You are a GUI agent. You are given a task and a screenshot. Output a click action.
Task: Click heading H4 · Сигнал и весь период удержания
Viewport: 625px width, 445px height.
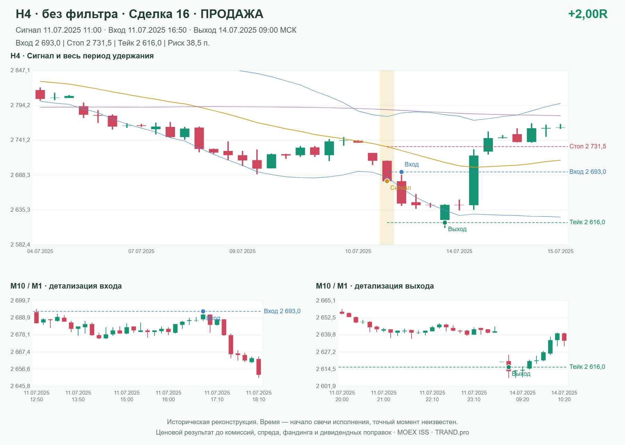click(82, 56)
